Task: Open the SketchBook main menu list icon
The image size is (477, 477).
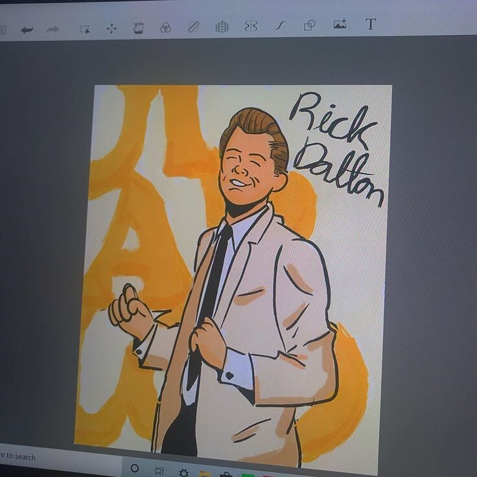Action: click(2, 30)
